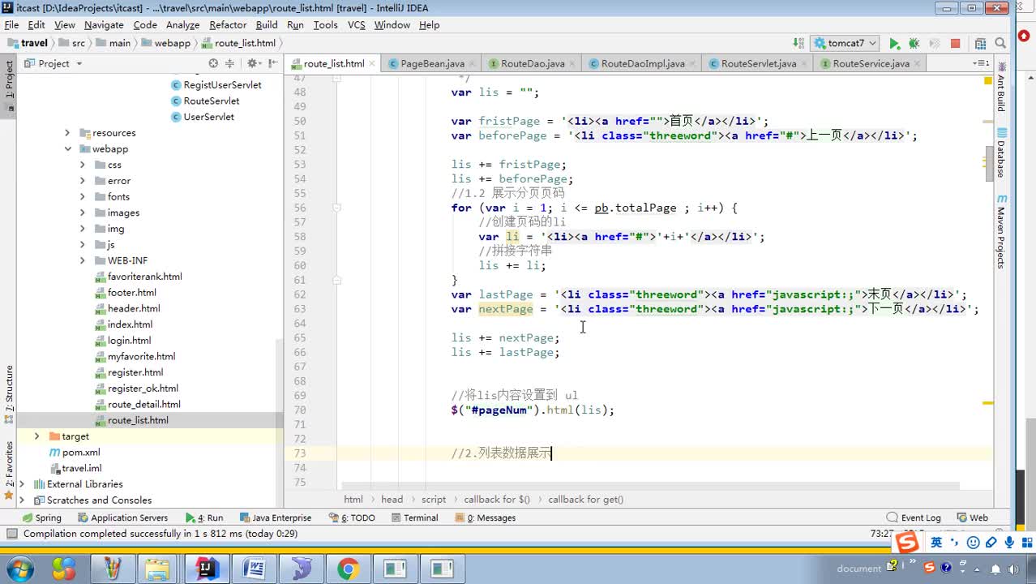Select login.html in project tree
The image size is (1036, 584).
click(x=129, y=341)
